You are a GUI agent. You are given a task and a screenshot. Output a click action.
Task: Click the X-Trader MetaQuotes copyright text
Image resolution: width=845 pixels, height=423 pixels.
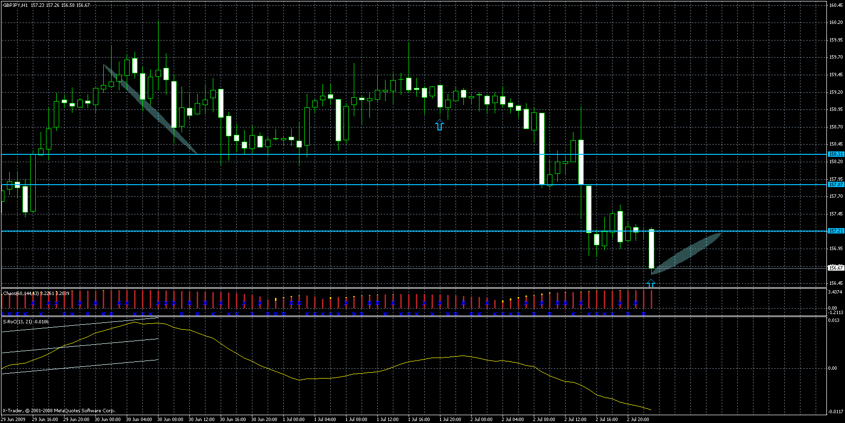point(59,411)
